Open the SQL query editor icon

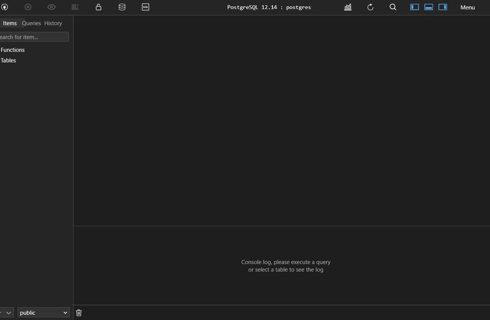coord(146,7)
